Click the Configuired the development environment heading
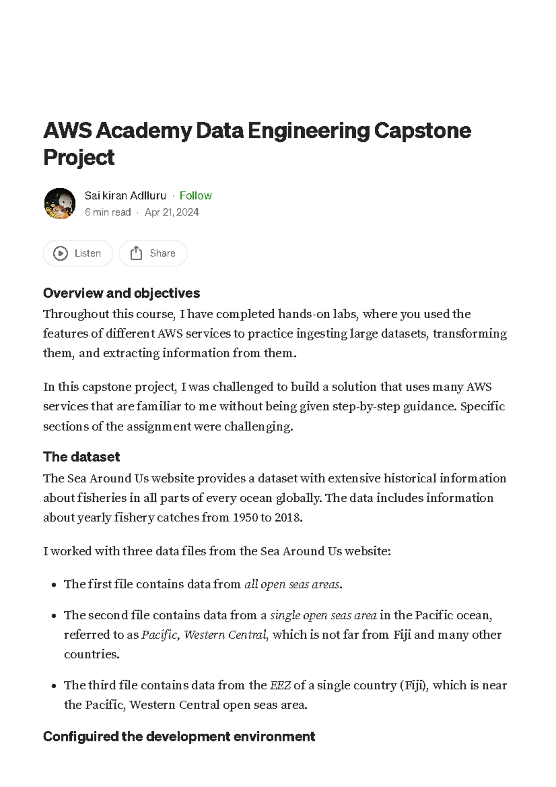 [178, 736]
